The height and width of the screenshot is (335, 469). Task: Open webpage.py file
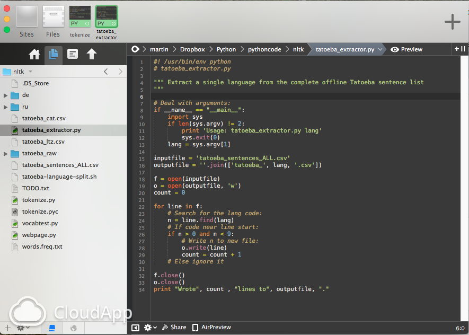pos(64,235)
